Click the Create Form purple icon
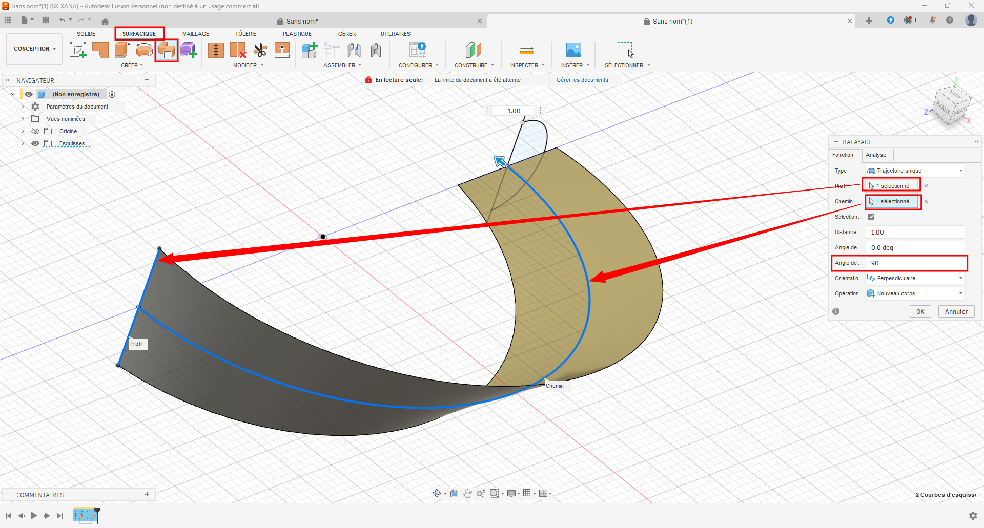This screenshot has height=528, width=984. click(188, 50)
